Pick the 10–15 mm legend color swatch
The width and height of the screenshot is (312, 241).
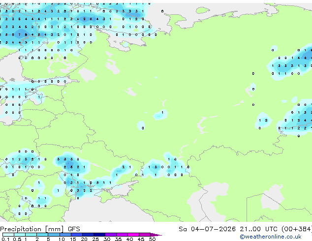(65, 235)
